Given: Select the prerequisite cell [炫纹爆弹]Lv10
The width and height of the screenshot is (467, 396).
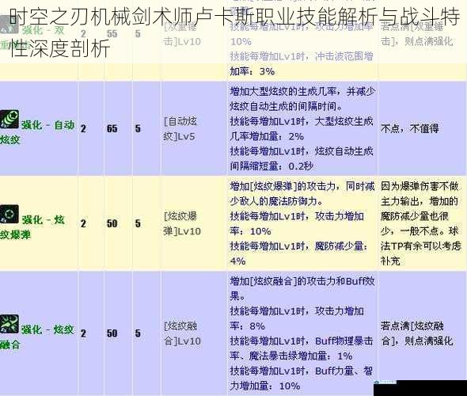Looking at the screenshot, I should [182, 223].
